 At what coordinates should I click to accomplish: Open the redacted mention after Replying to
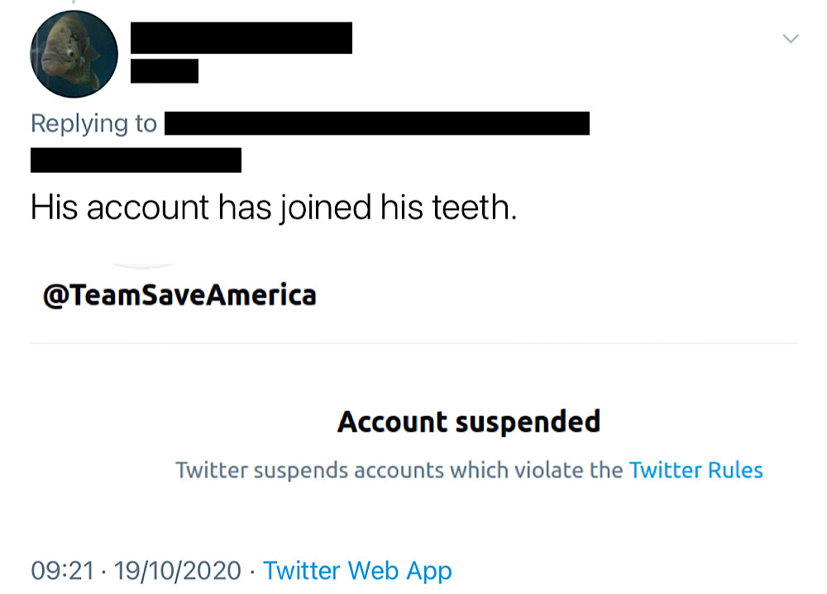click(x=376, y=123)
